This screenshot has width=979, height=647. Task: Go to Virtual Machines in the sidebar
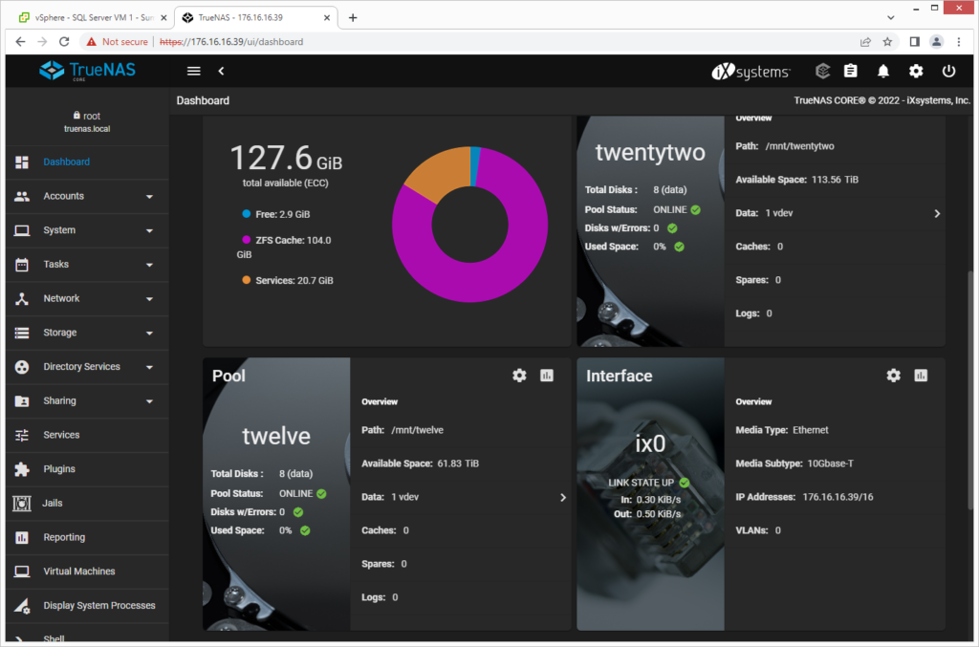coord(78,572)
